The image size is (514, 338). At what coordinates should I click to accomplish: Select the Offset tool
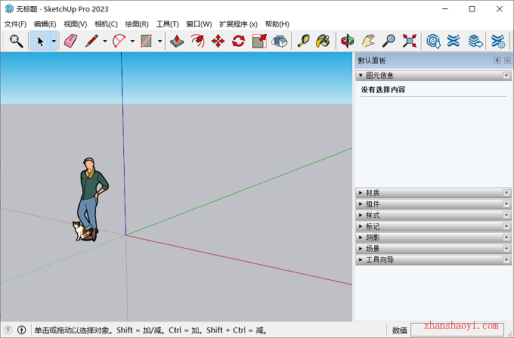(x=198, y=41)
